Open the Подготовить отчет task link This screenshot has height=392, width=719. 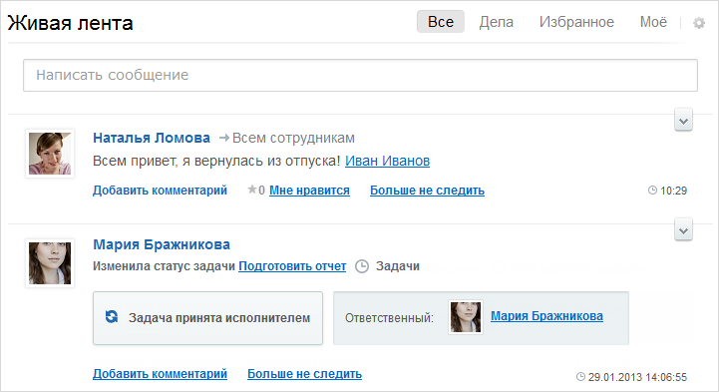coord(292,266)
